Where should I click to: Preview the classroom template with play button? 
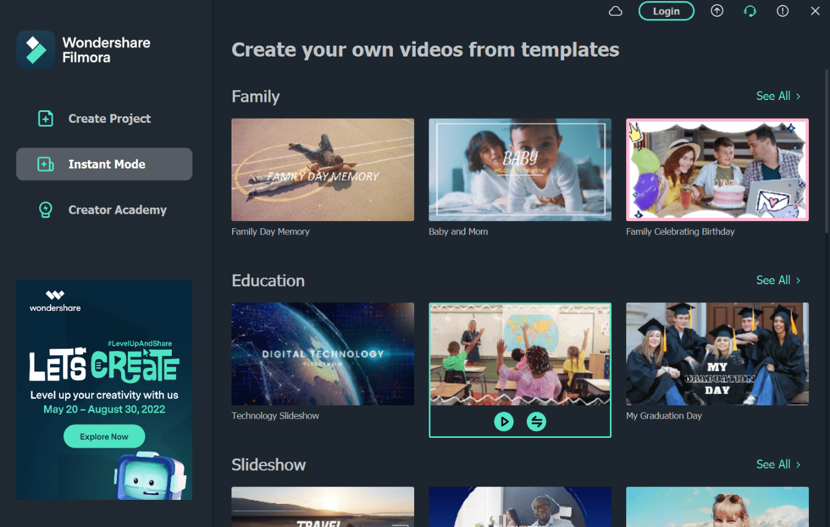pyautogui.click(x=504, y=422)
